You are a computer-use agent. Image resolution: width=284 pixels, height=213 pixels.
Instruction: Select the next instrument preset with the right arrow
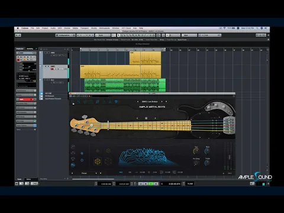coord(162,102)
